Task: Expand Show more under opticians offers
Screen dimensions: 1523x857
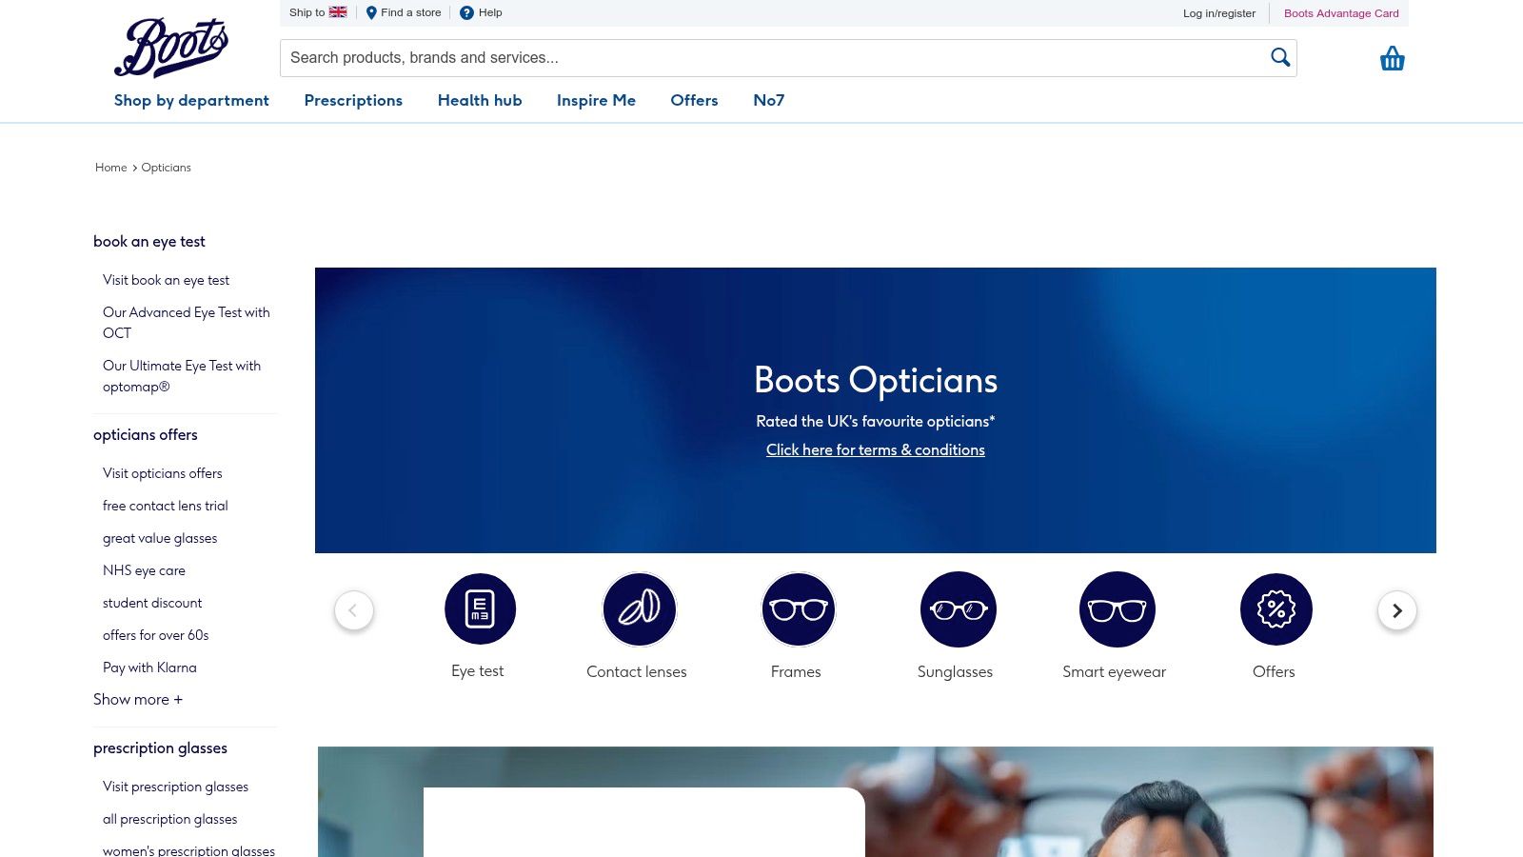Action: [138, 699]
